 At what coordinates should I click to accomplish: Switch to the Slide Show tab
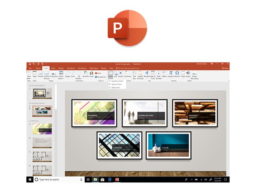(x=94, y=68)
